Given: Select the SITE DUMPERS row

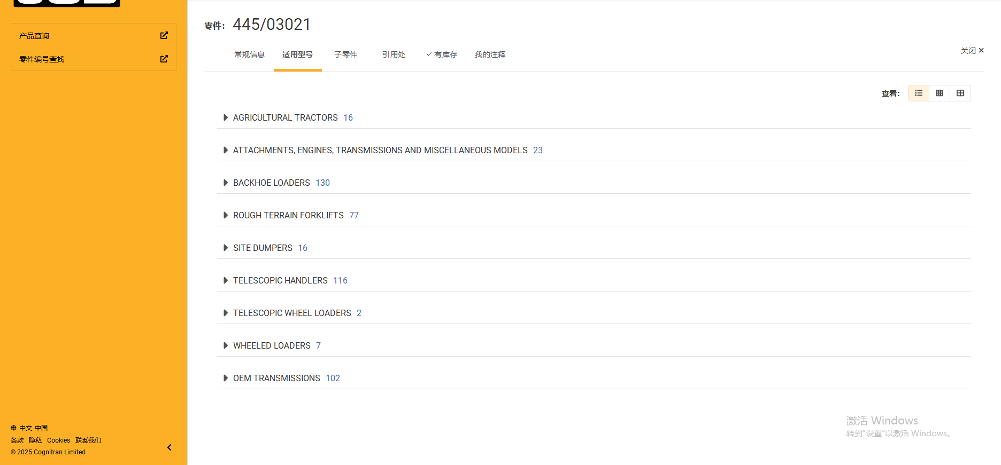Looking at the screenshot, I should point(263,248).
